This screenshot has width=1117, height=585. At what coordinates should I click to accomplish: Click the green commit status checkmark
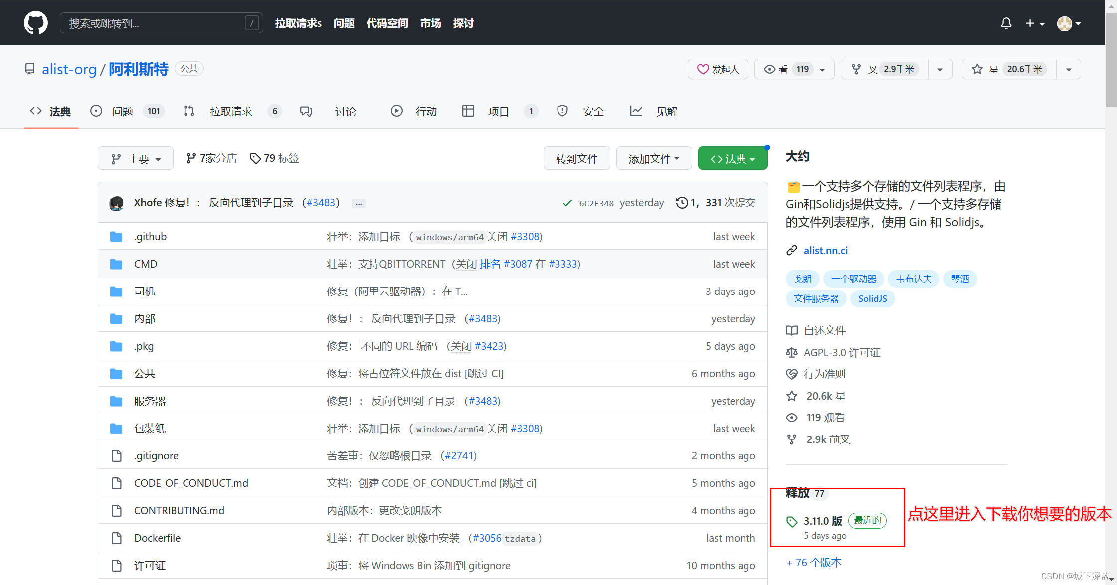pos(567,203)
